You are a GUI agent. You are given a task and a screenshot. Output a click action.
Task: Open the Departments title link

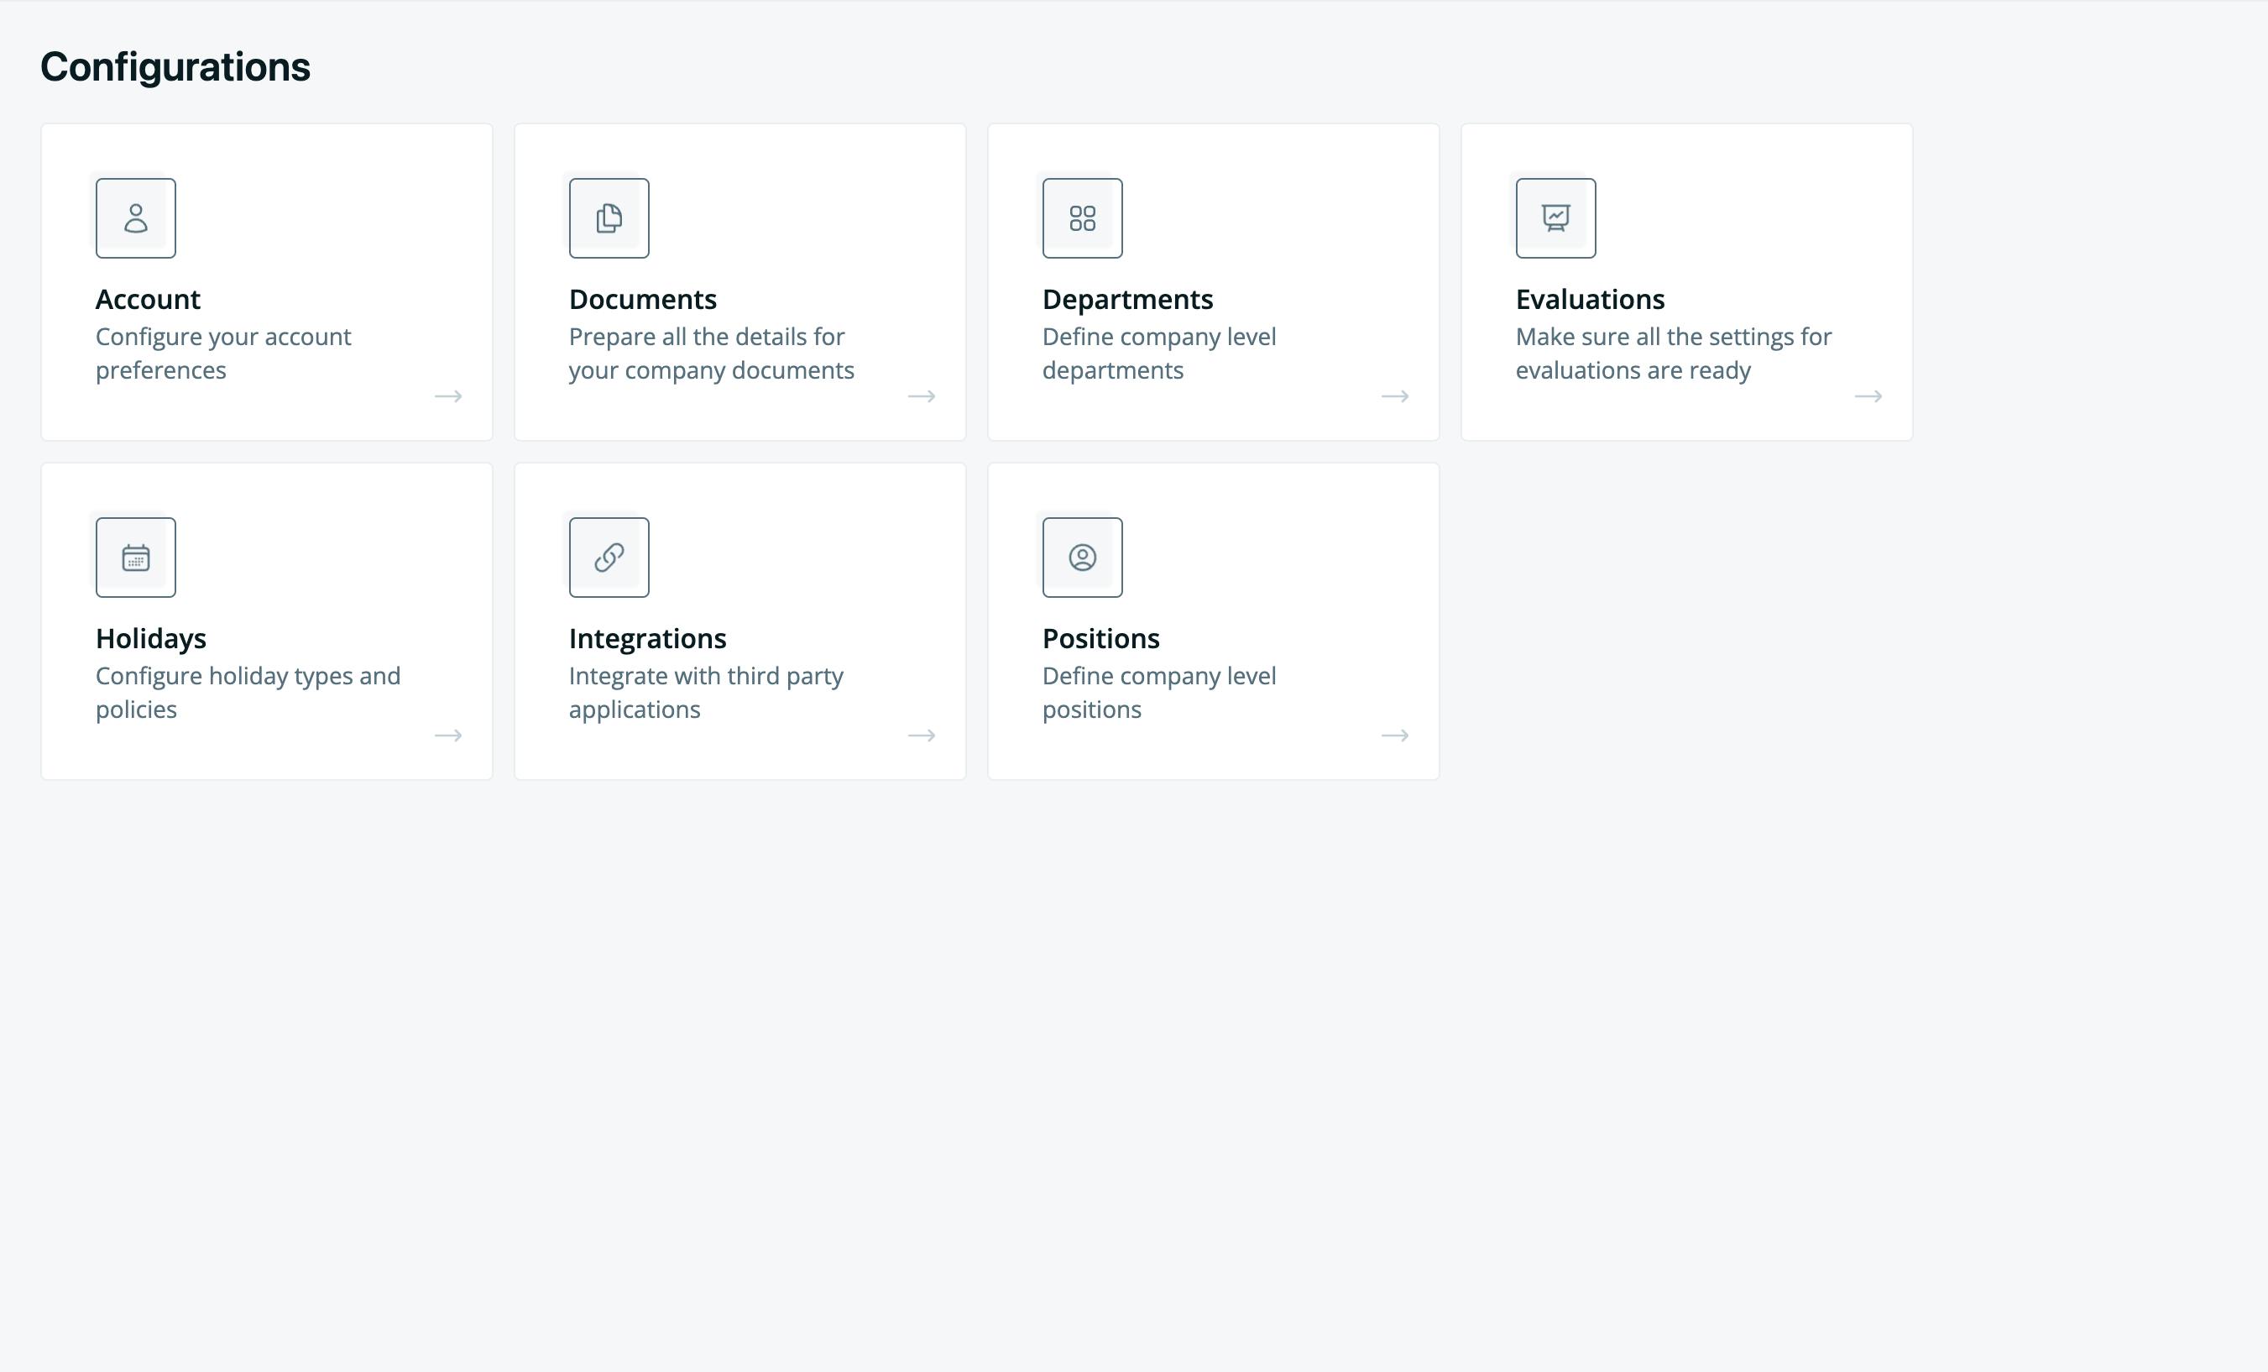tap(1127, 299)
